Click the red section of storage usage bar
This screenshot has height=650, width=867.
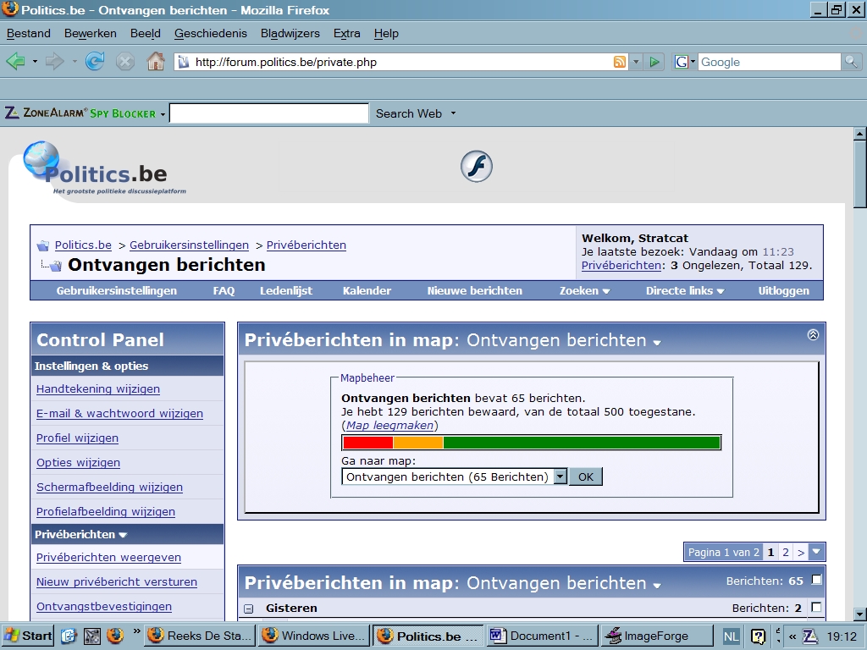pyautogui.click(x=367, y=443)
